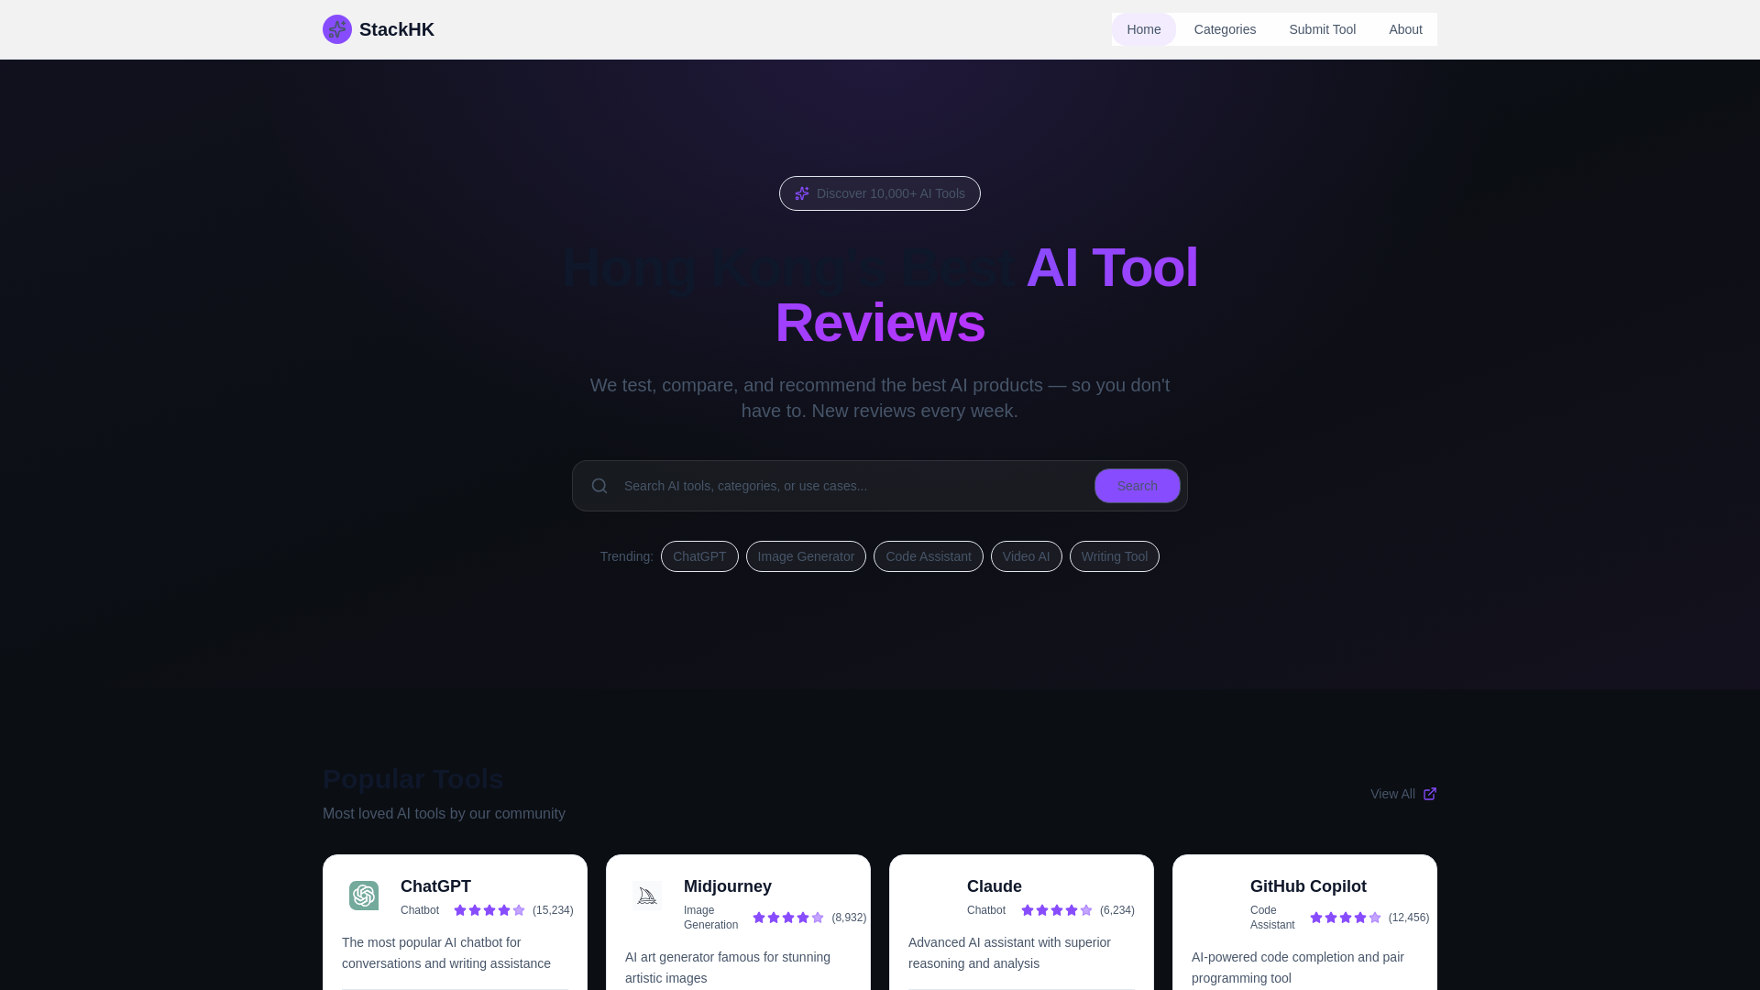Image resolution: width=1760 pixels, height=990 pixels.
Task: Click the Code Assistant label under GitHub Copilot
Action: click(1272, 918)
